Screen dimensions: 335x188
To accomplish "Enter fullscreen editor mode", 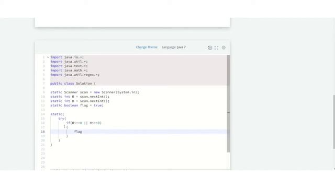I will [x=216, y=48].
